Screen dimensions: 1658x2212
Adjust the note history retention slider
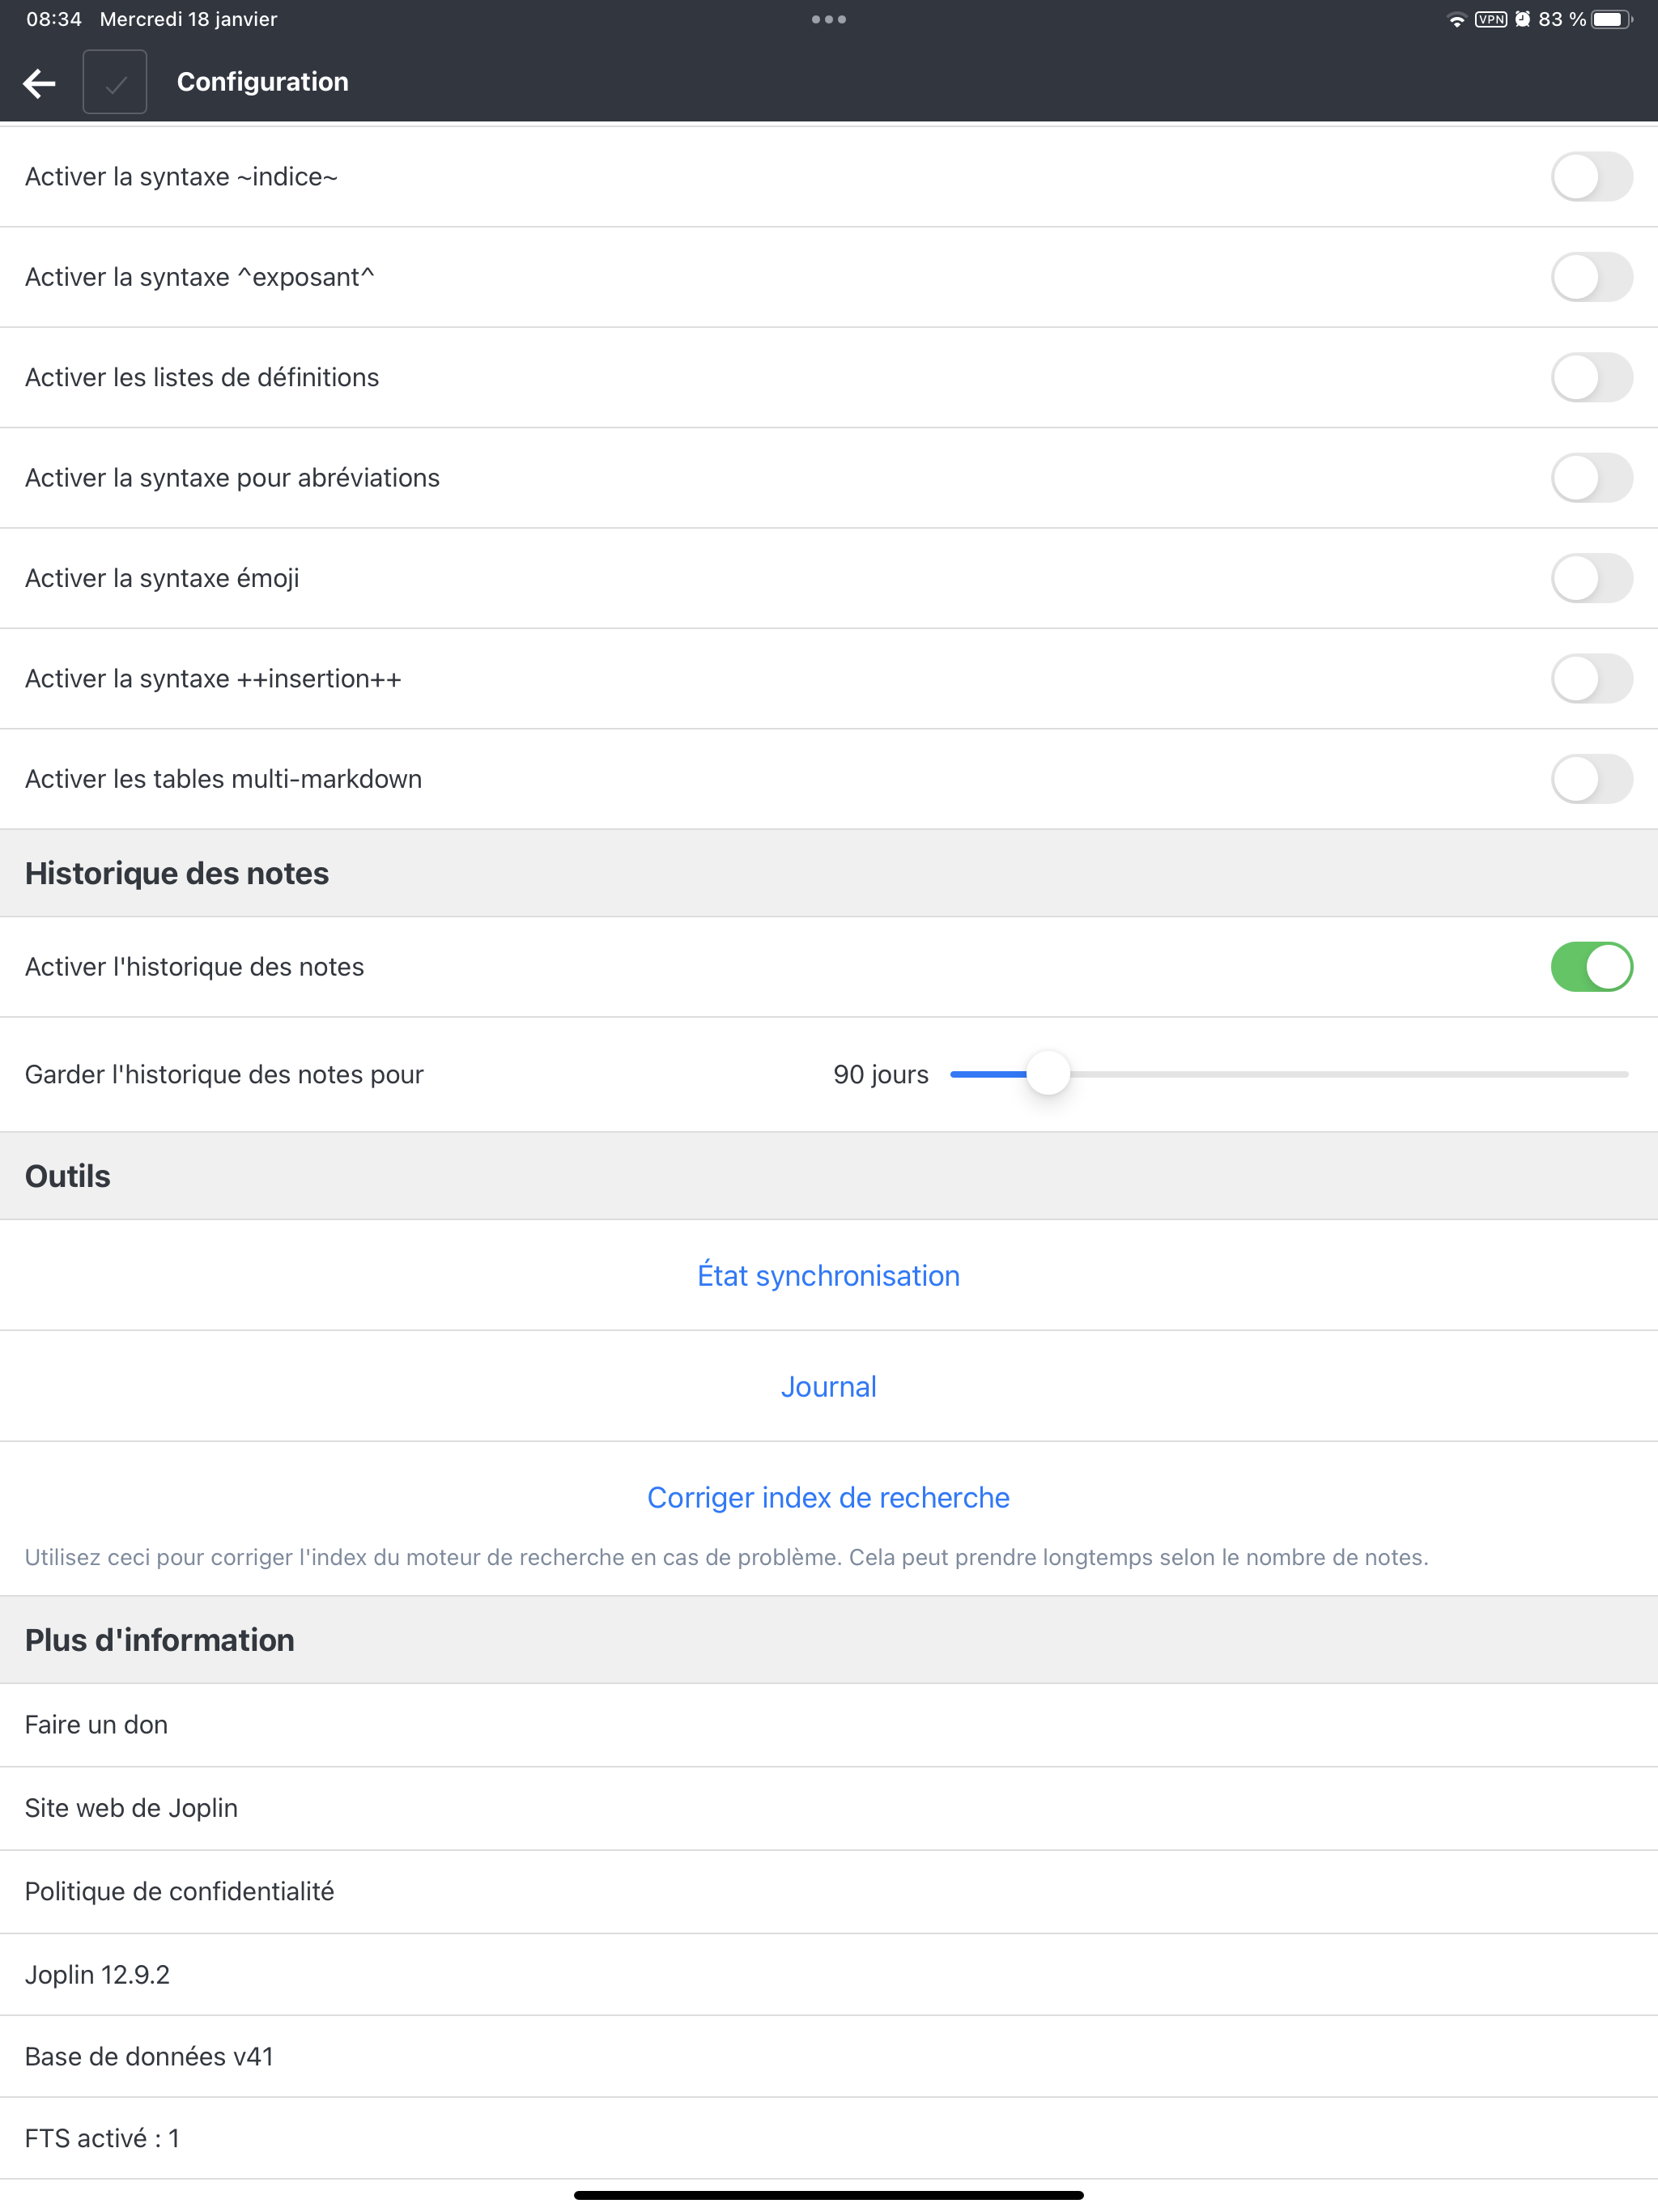pos(1048,1072)
